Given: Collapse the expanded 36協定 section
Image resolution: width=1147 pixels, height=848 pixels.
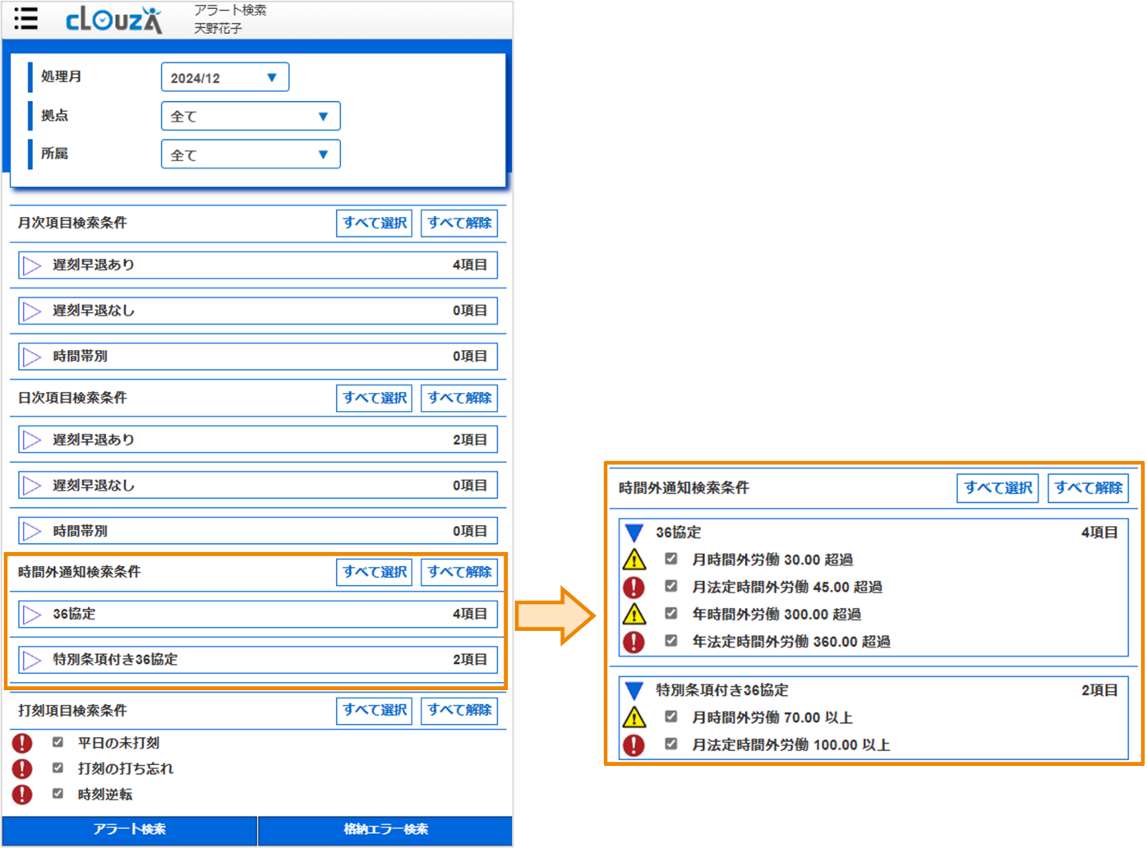Looking at the screenshot, I should click(634, 532).
